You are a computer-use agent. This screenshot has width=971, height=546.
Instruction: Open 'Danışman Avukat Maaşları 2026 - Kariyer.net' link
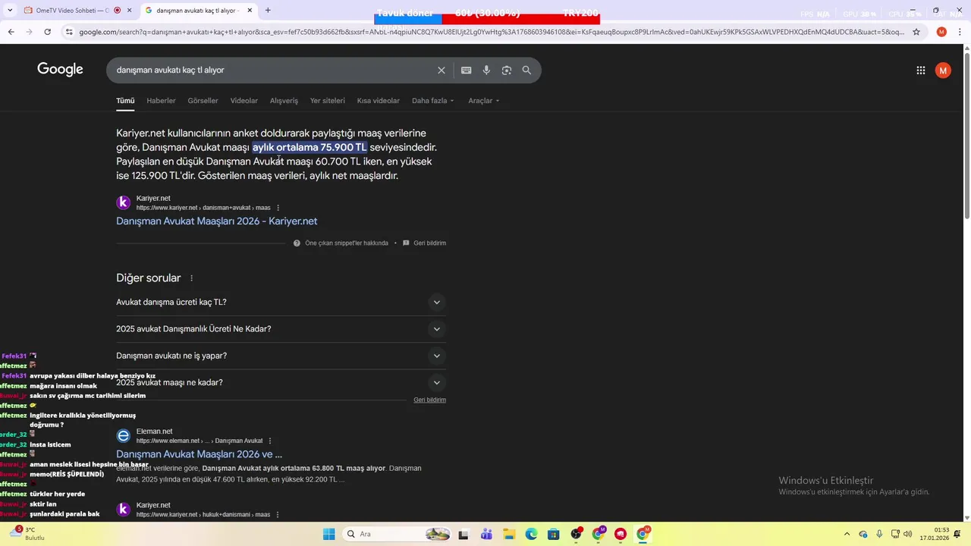click(x=217, y=221)
